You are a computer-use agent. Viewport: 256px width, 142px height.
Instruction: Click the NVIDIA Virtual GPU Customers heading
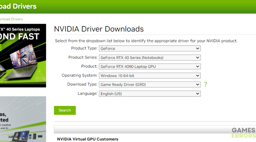(x=88, y=139)
